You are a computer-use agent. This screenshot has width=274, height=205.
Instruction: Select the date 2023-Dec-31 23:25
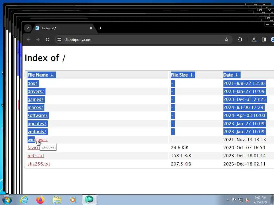click(245, 99)
